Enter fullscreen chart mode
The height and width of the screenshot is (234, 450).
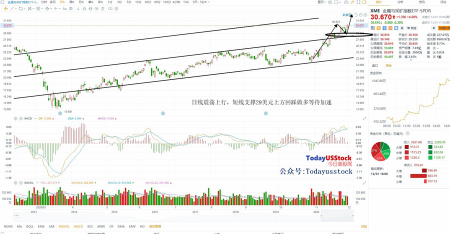(x=358, y=2)
